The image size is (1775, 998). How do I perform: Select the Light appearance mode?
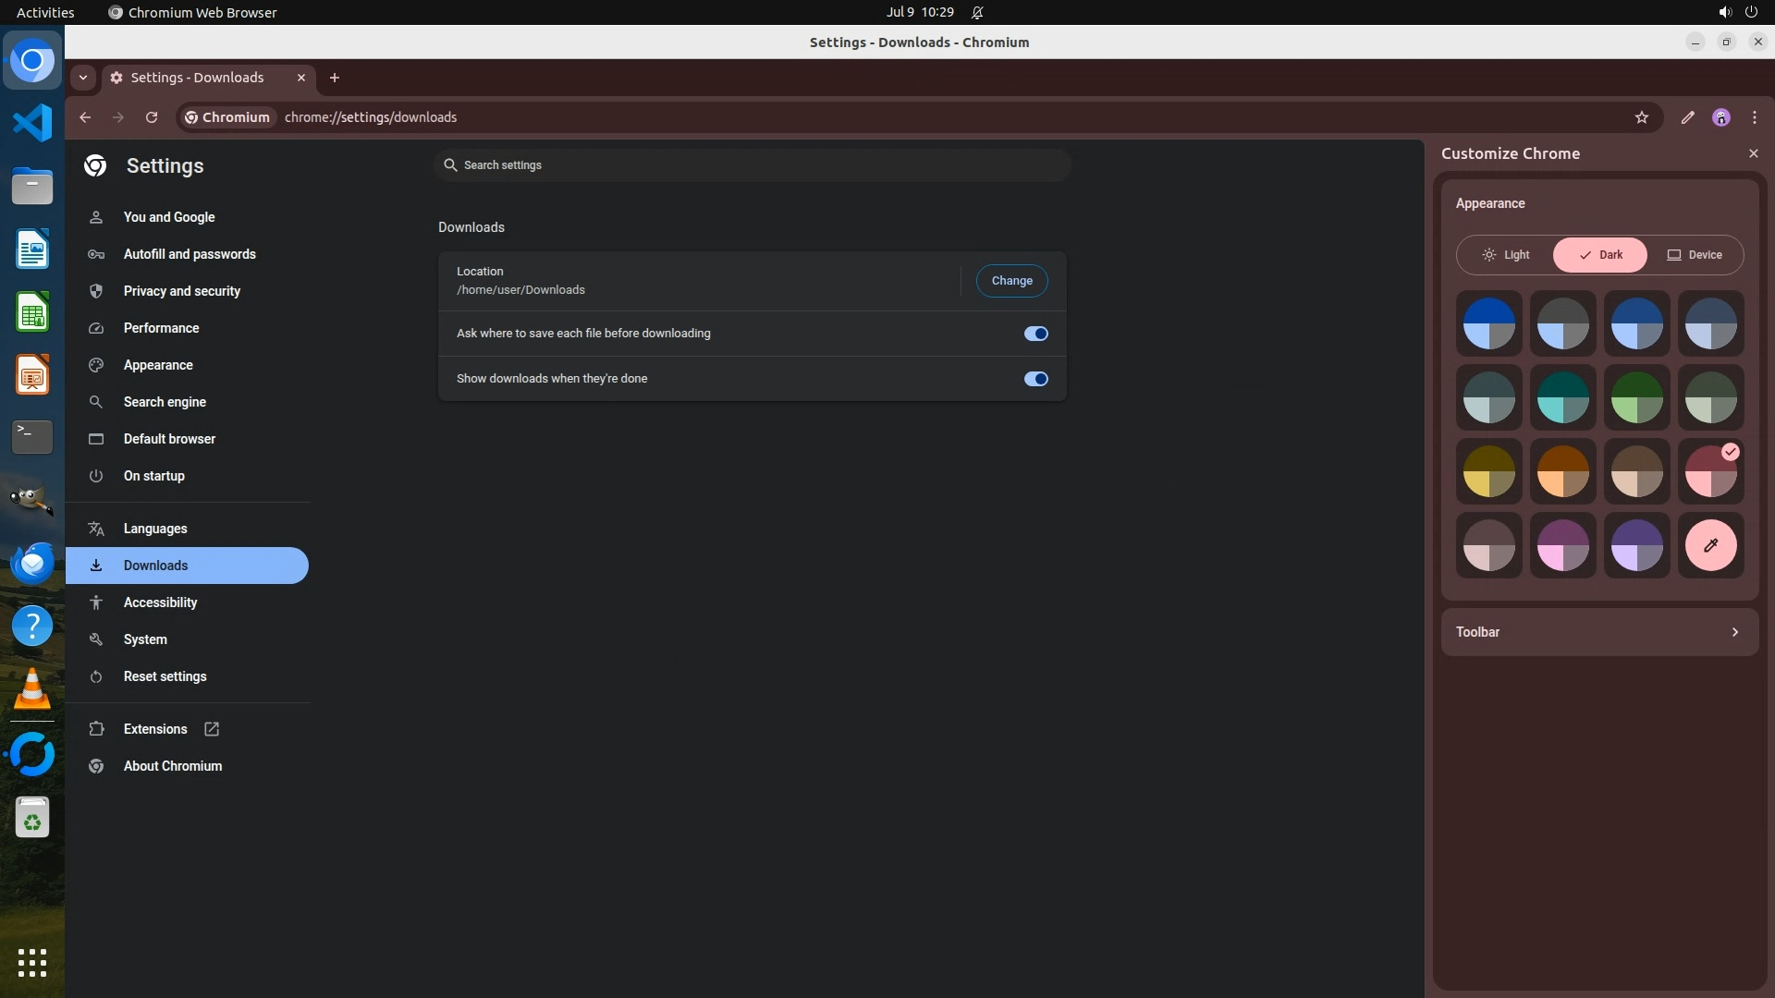click(x=1506, y=255)
